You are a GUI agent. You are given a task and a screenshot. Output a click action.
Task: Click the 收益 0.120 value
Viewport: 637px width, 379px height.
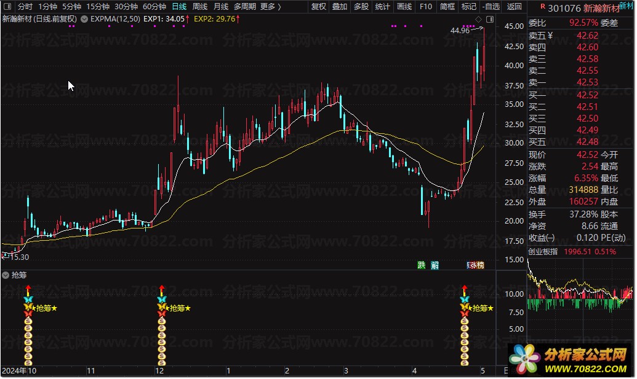coord(587,238)
